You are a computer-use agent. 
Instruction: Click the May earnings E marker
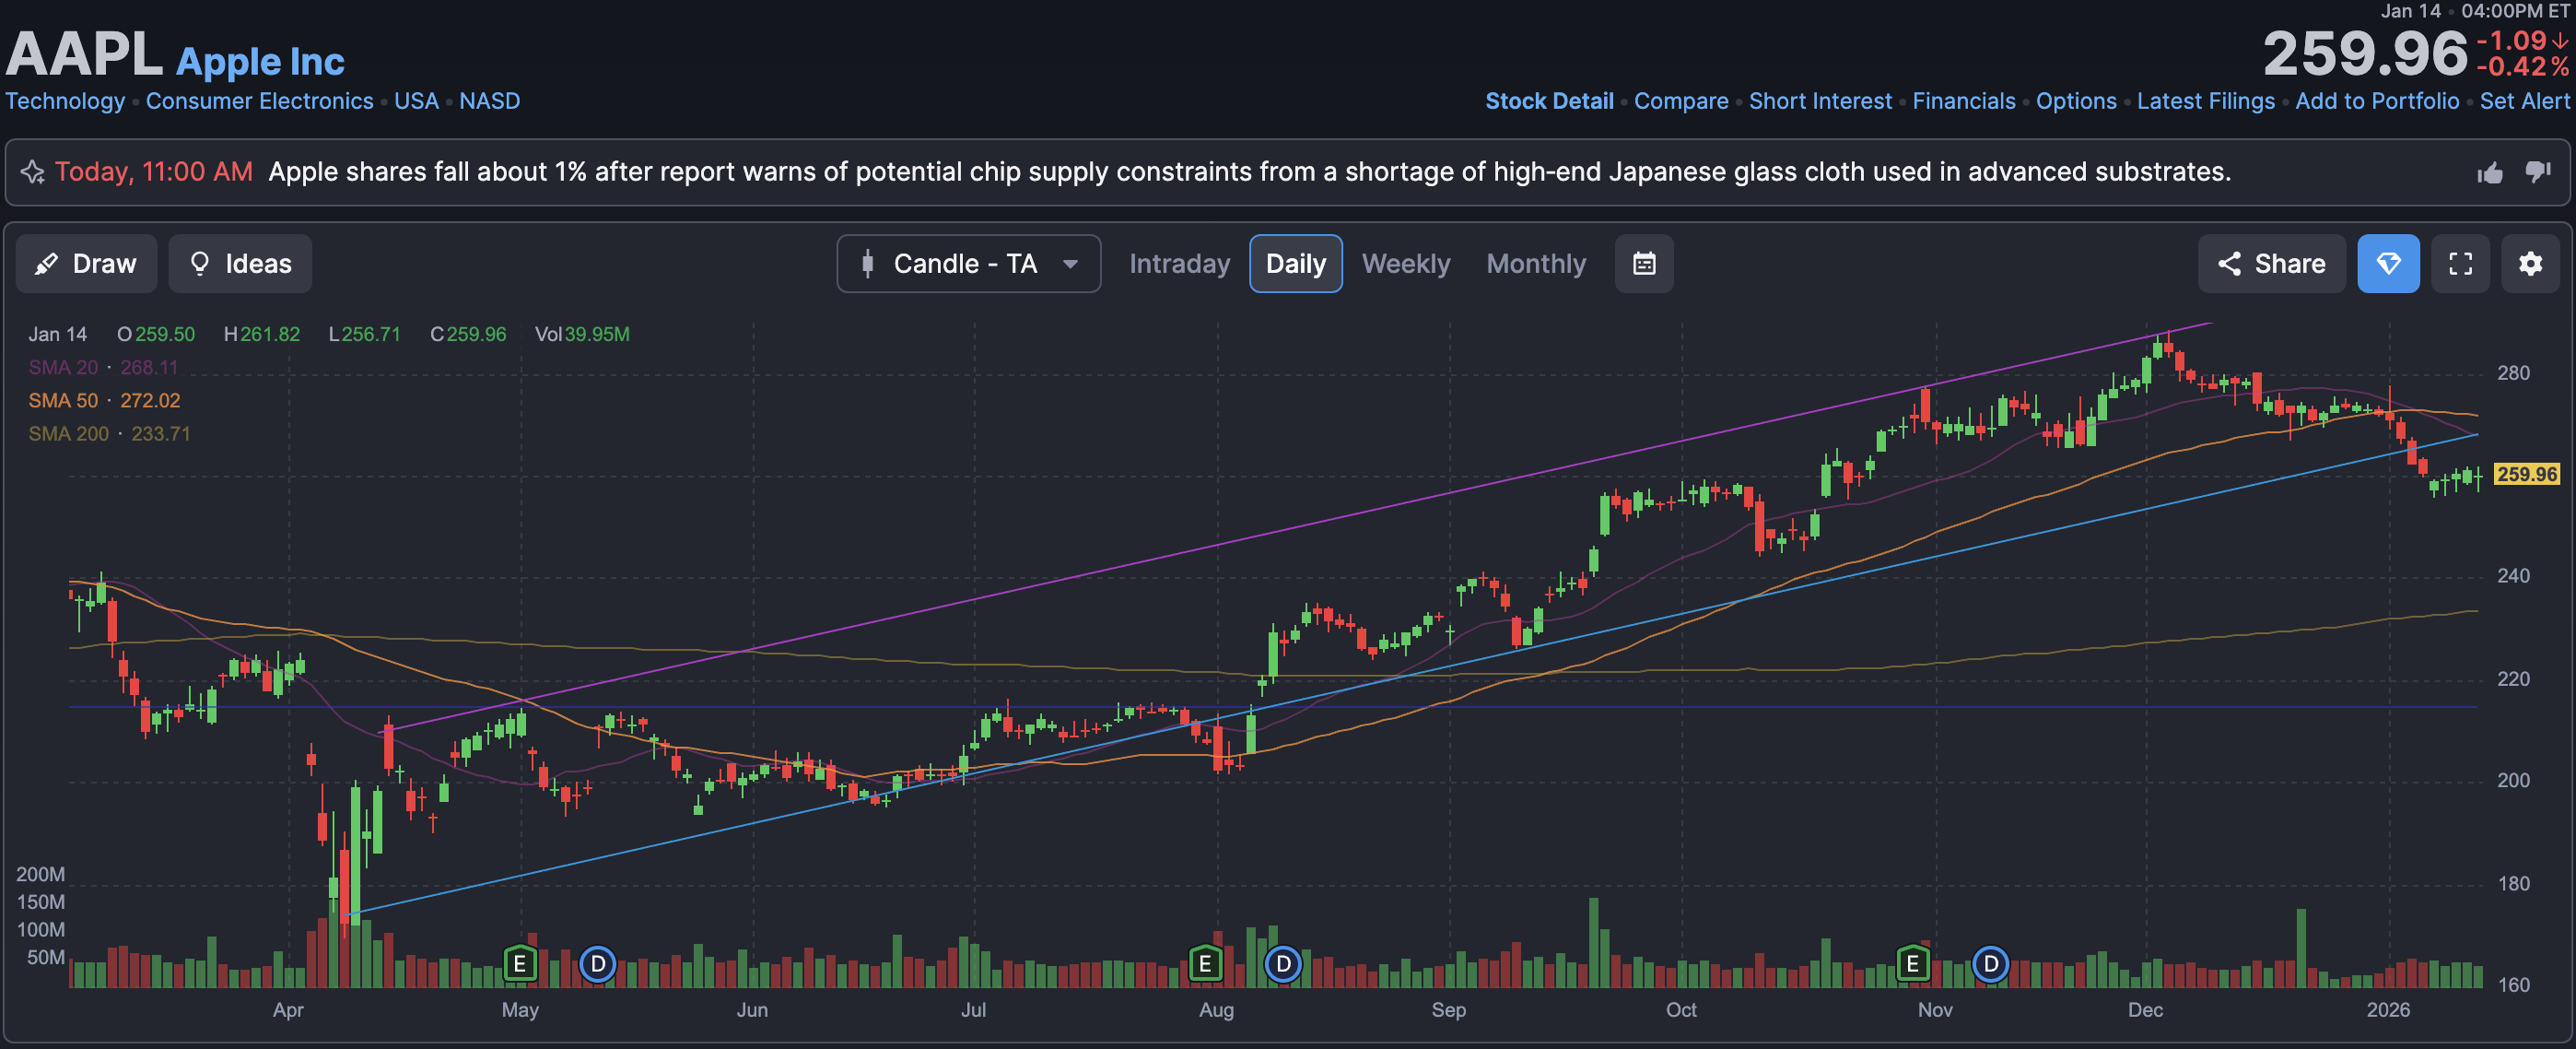coord(519,964)
